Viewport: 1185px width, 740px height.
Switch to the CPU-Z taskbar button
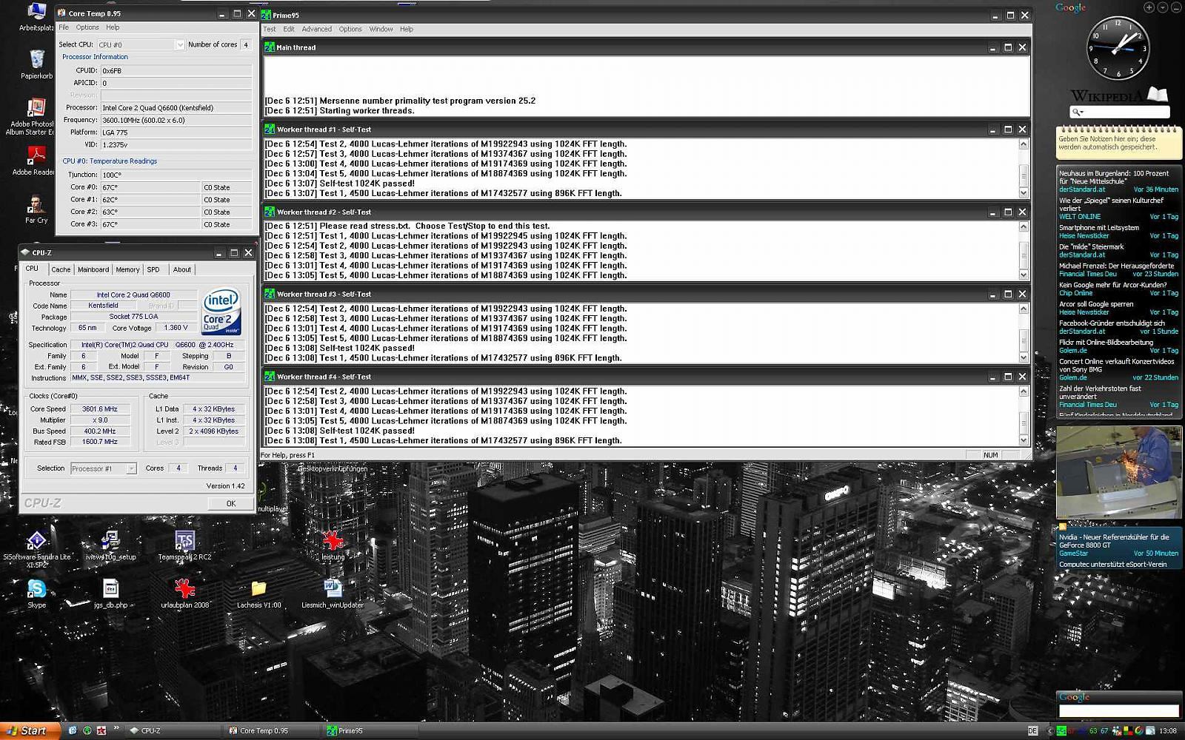click(x=172, y=730)
